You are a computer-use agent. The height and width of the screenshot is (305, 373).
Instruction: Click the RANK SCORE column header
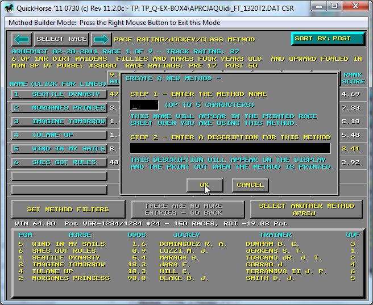[x=353, y=78]
